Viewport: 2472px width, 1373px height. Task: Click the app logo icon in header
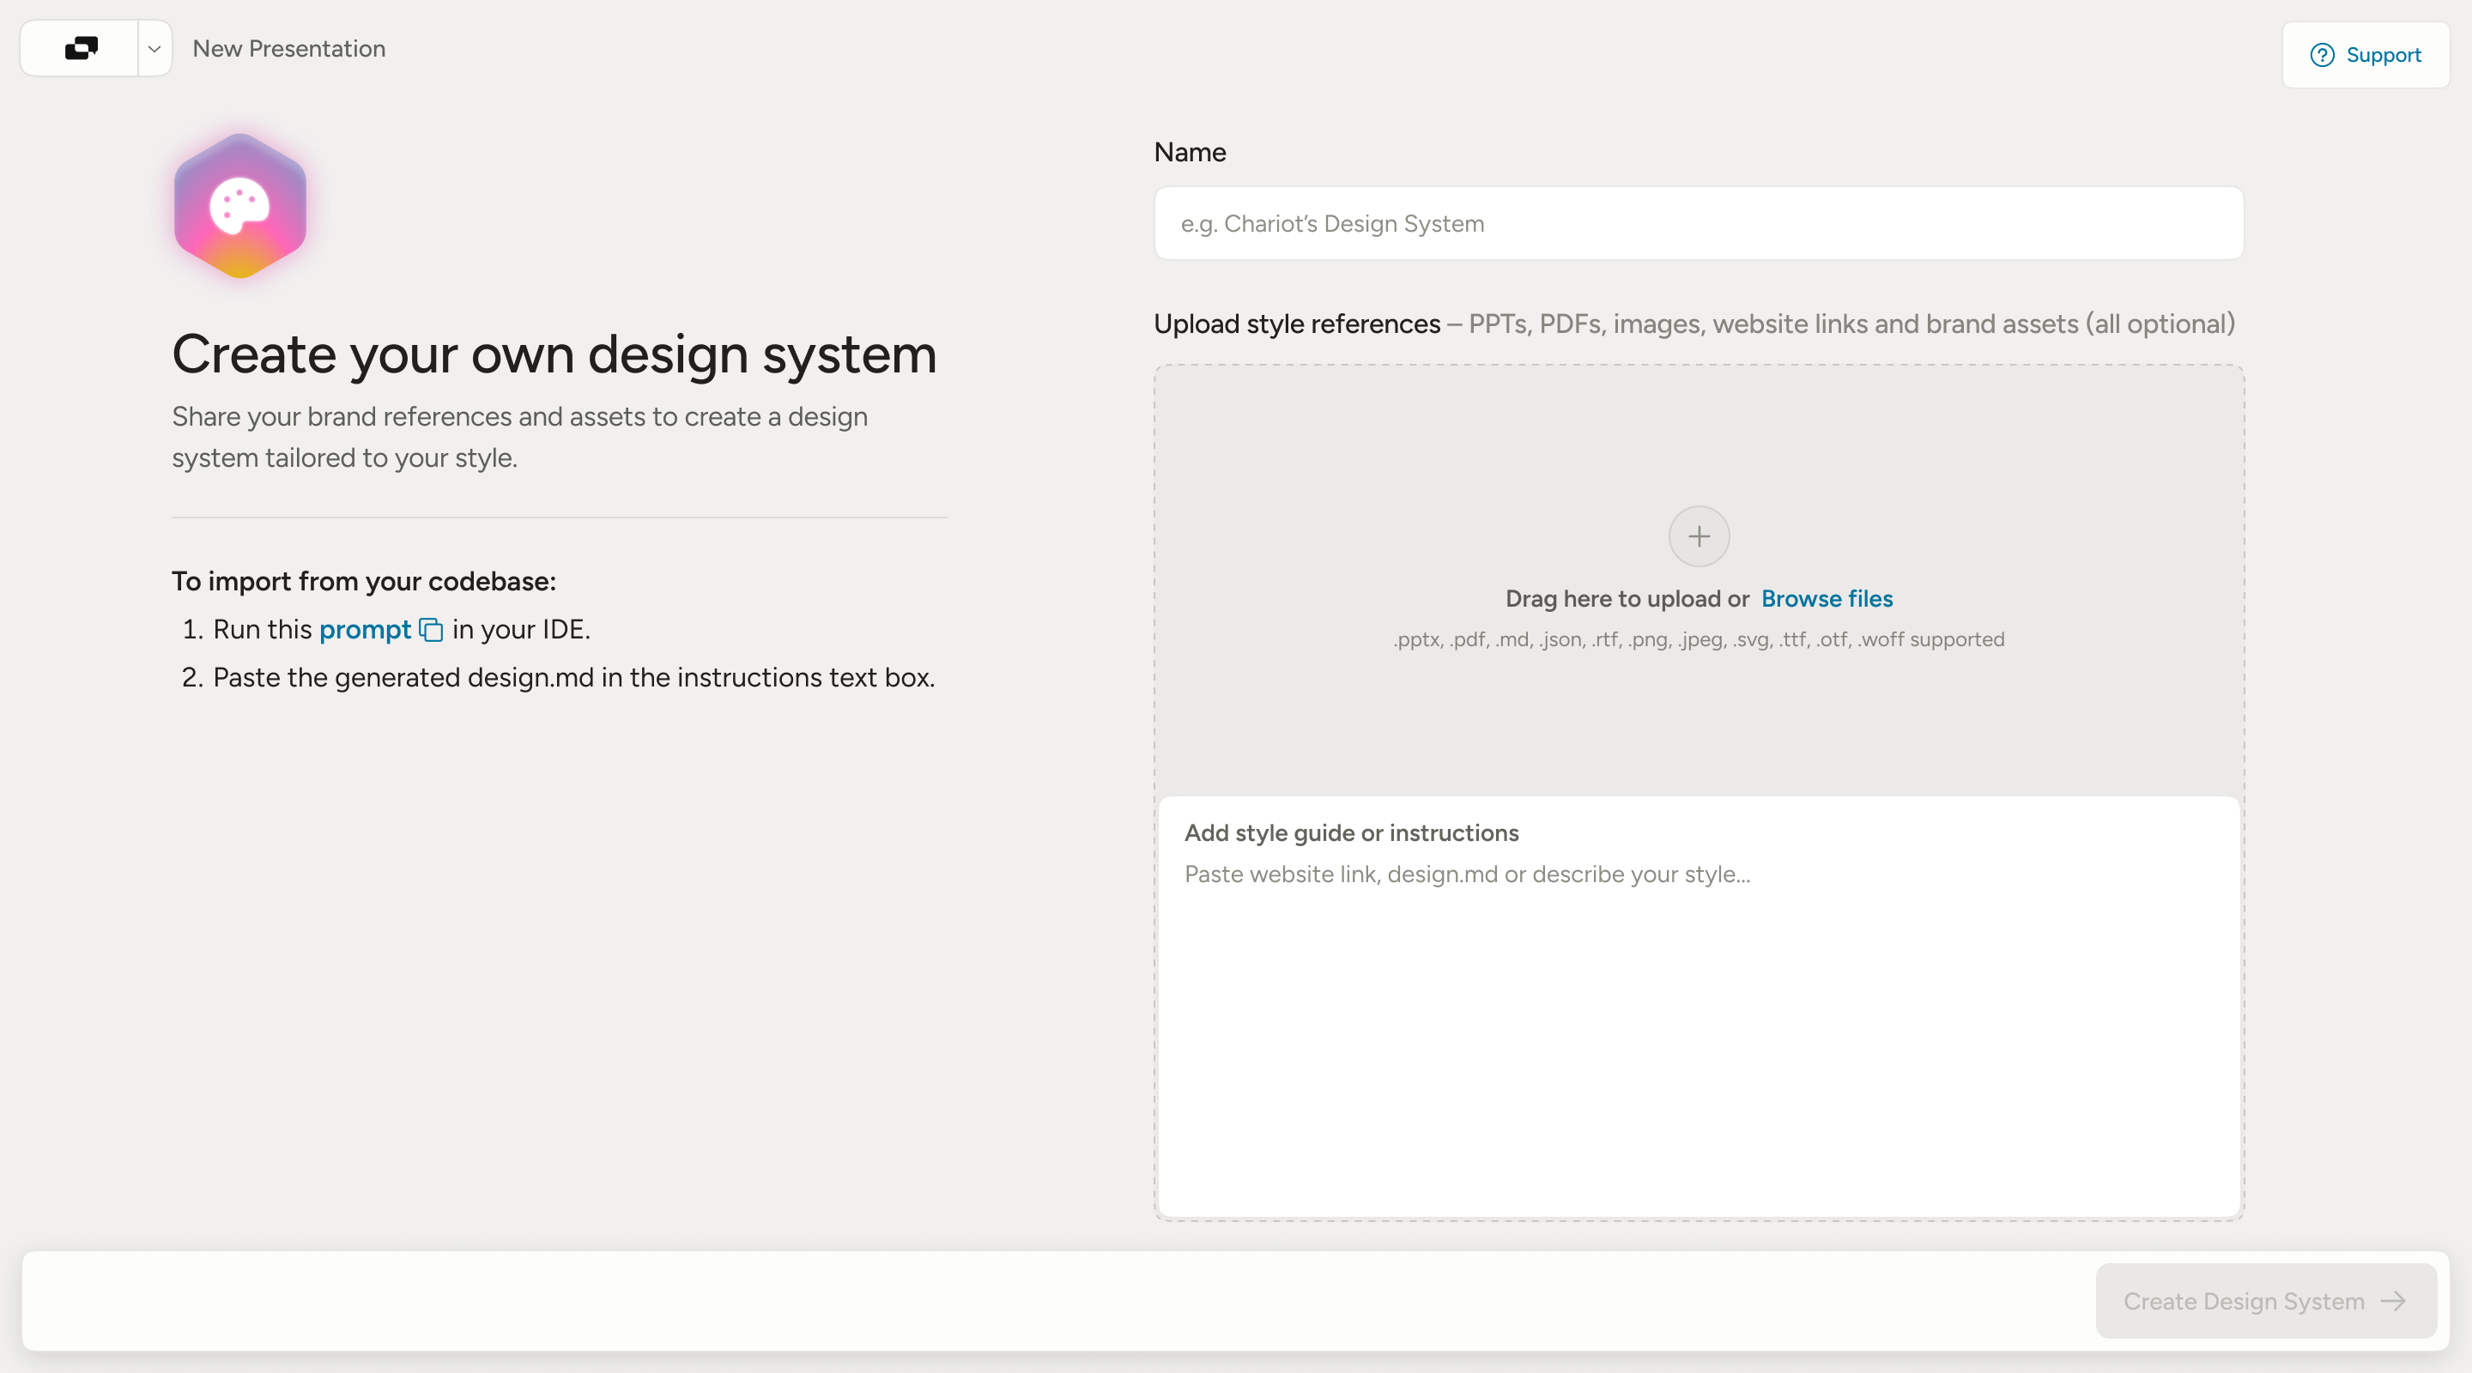click(x=81, y=48)
